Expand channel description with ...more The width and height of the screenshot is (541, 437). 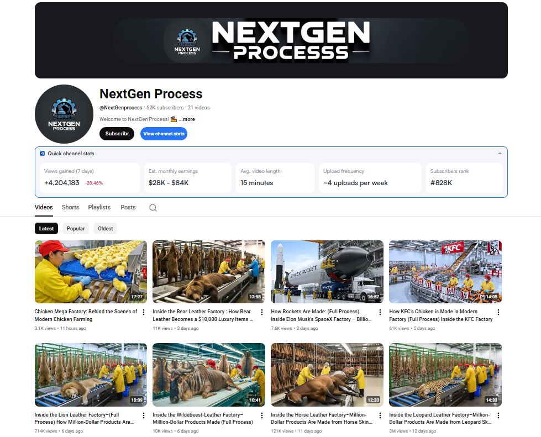pyautogui.click(x=187, y=119)
